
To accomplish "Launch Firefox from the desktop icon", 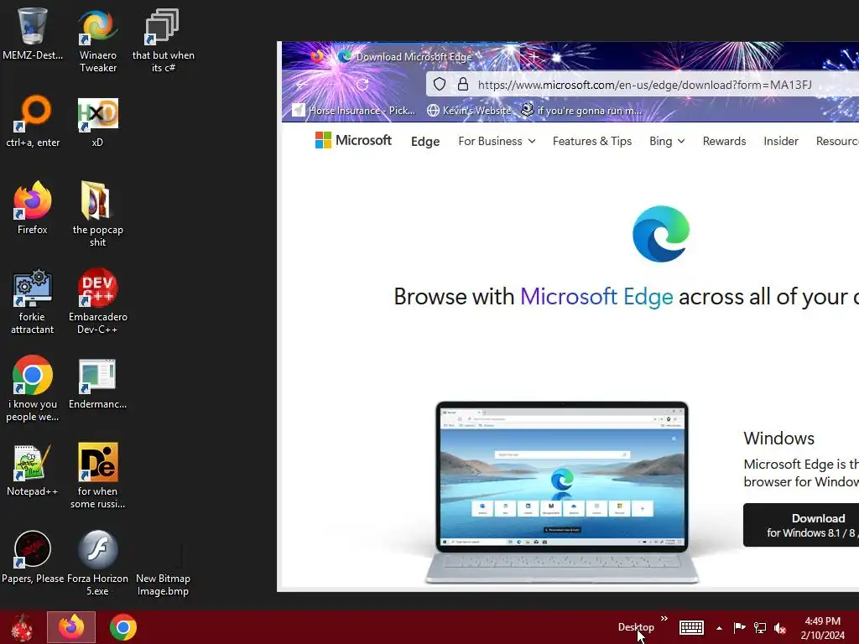I will 33,209.
